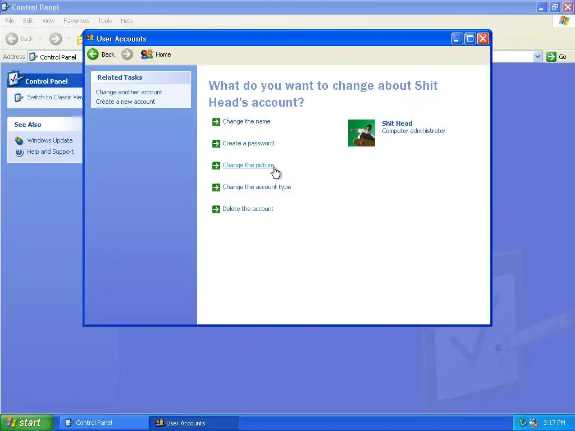
Task: Switch to User Accounts taskbar button
Action: (x=194, y=423)
